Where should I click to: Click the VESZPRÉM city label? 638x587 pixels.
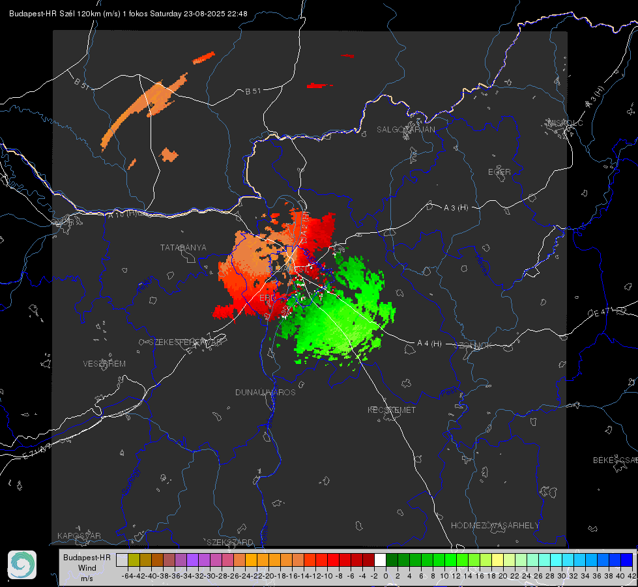tap(104, 363)
